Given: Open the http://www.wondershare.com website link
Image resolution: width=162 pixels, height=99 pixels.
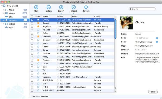Looking at the screenshot, I should (x=147, y=54).
